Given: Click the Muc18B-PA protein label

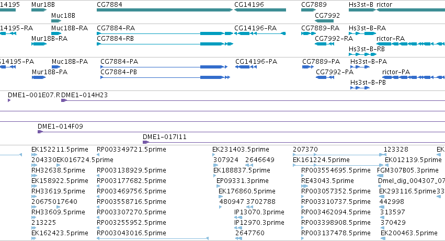Looking at the screenshot, I should 70,62.
